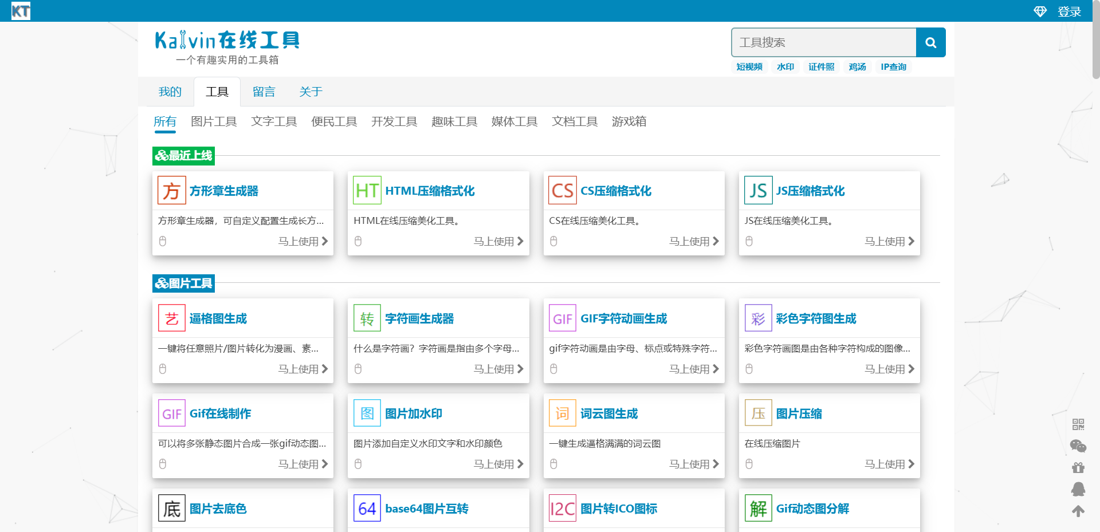Open the 留言 navigation tab
The width and height of the screenshot is (1100, 532).
point(264,92)
